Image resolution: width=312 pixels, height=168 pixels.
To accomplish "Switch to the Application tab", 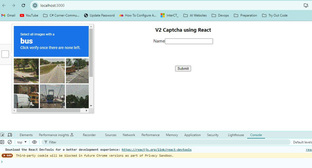I will (192, 135).
